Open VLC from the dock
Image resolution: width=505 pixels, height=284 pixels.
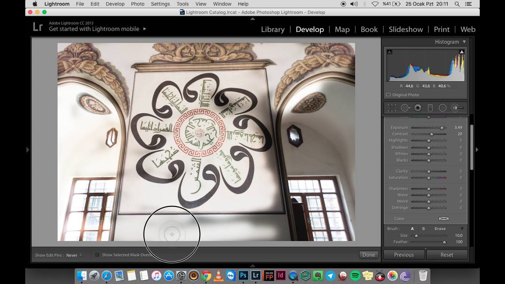218,275
